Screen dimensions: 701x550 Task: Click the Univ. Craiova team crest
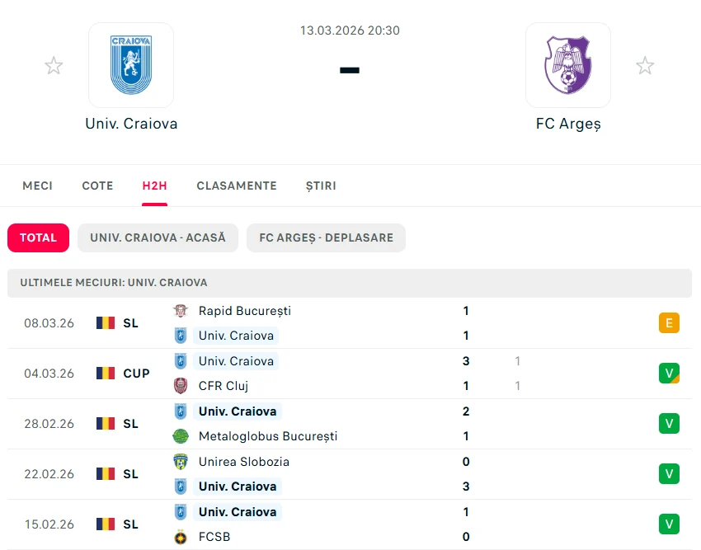pyautogui.click(x=131, y=65)
